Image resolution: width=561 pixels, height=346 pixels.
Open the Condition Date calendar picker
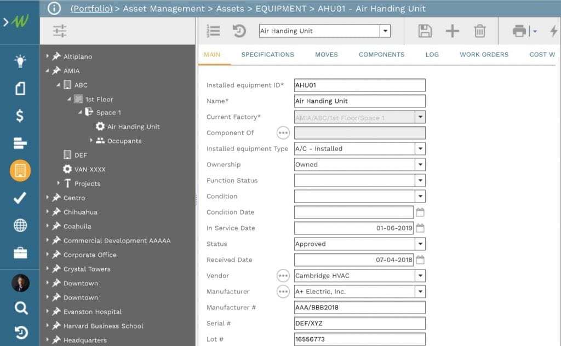coord(420,212)
